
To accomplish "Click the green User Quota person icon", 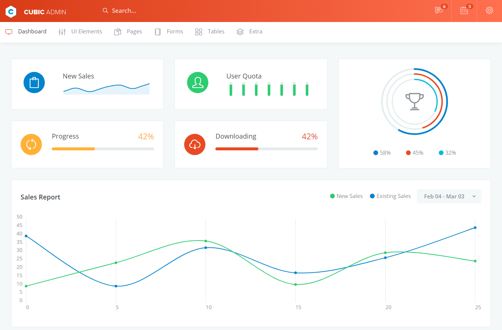I will [198, 82].
